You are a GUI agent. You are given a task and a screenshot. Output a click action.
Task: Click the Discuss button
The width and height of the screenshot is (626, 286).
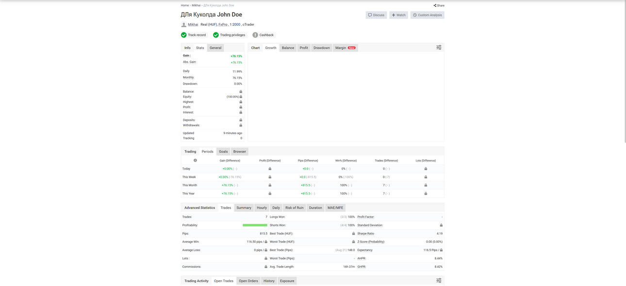376,15
